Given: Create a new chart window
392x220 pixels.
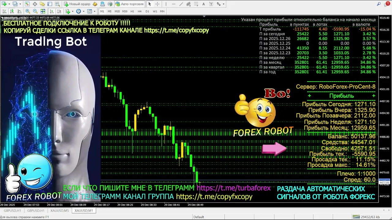Looking at the screenshot, I should (4, 4).
